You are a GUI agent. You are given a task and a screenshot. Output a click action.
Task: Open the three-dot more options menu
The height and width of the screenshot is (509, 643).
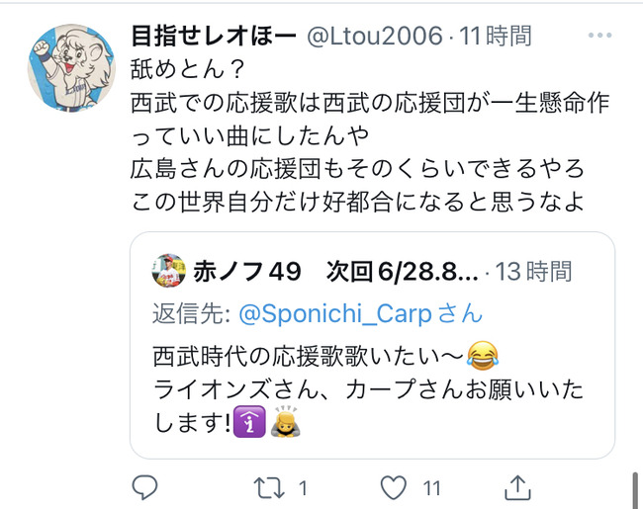(599, 36)
